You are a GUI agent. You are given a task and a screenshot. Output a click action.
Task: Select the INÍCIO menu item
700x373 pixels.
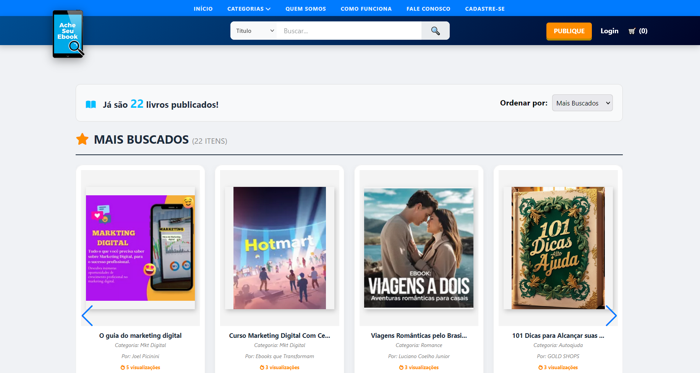click(x=203, y=8)
